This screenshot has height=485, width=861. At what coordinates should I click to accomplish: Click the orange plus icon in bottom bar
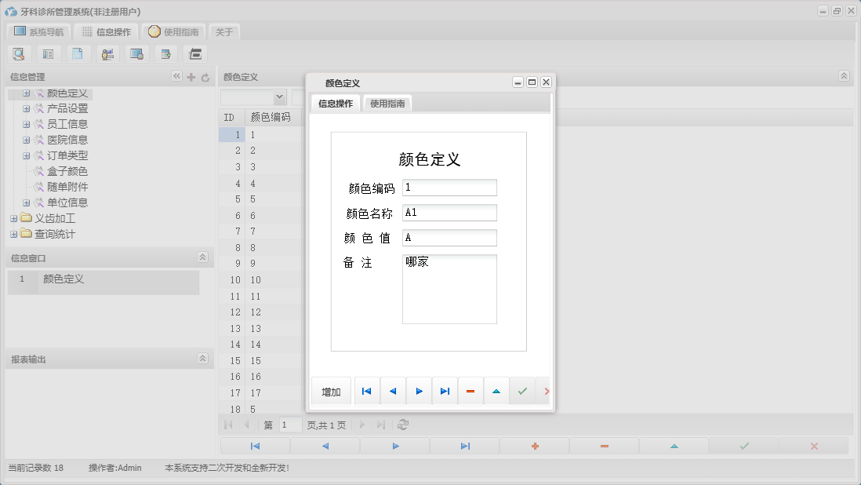pyautogui.click(x=535, y=446)
